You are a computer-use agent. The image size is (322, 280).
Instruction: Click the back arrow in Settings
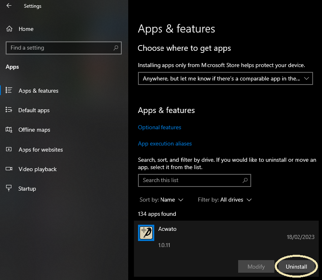pos(9,6)
